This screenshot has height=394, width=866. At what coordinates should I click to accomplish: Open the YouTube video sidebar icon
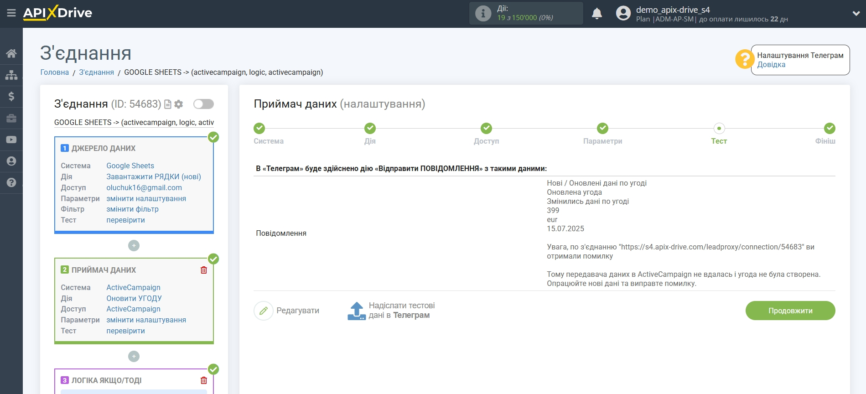(x=11, y=140)
